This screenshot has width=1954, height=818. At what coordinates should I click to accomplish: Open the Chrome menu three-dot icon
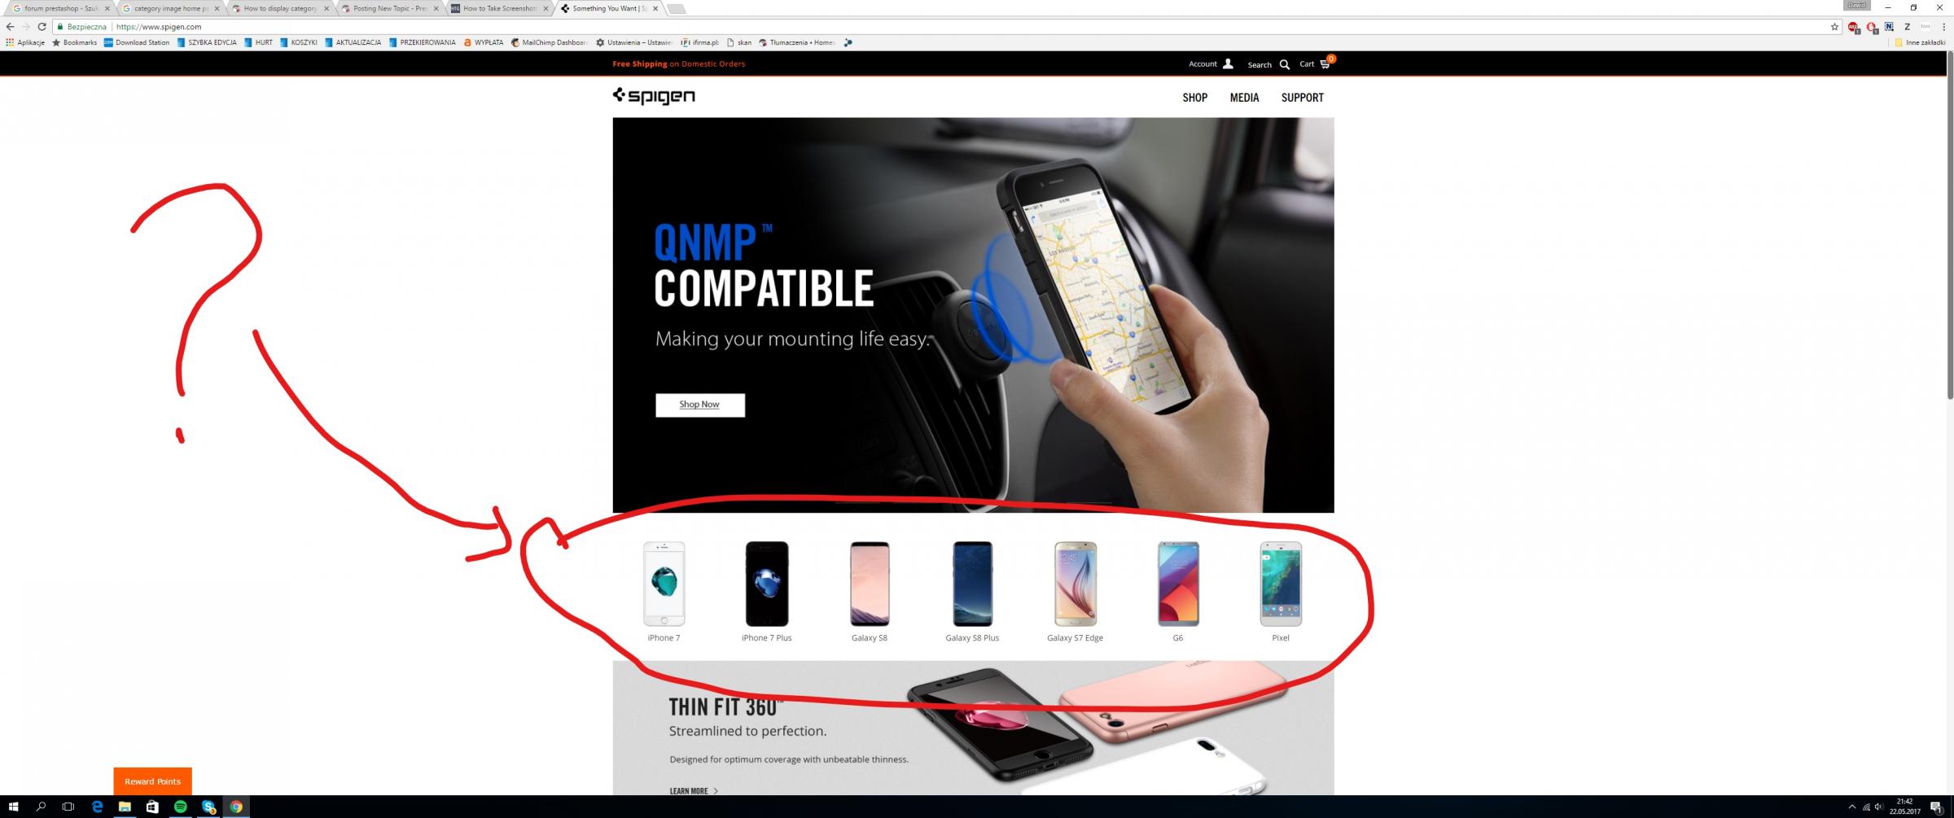(x=1943, y=27)
